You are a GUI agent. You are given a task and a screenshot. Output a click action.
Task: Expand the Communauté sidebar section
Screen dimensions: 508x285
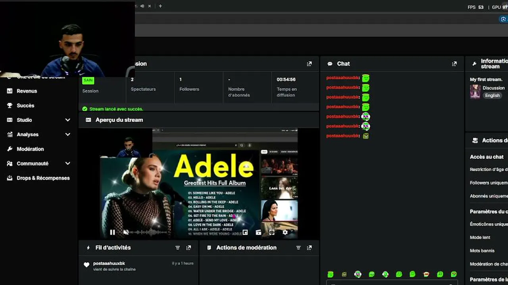click(x=67, y=163)
